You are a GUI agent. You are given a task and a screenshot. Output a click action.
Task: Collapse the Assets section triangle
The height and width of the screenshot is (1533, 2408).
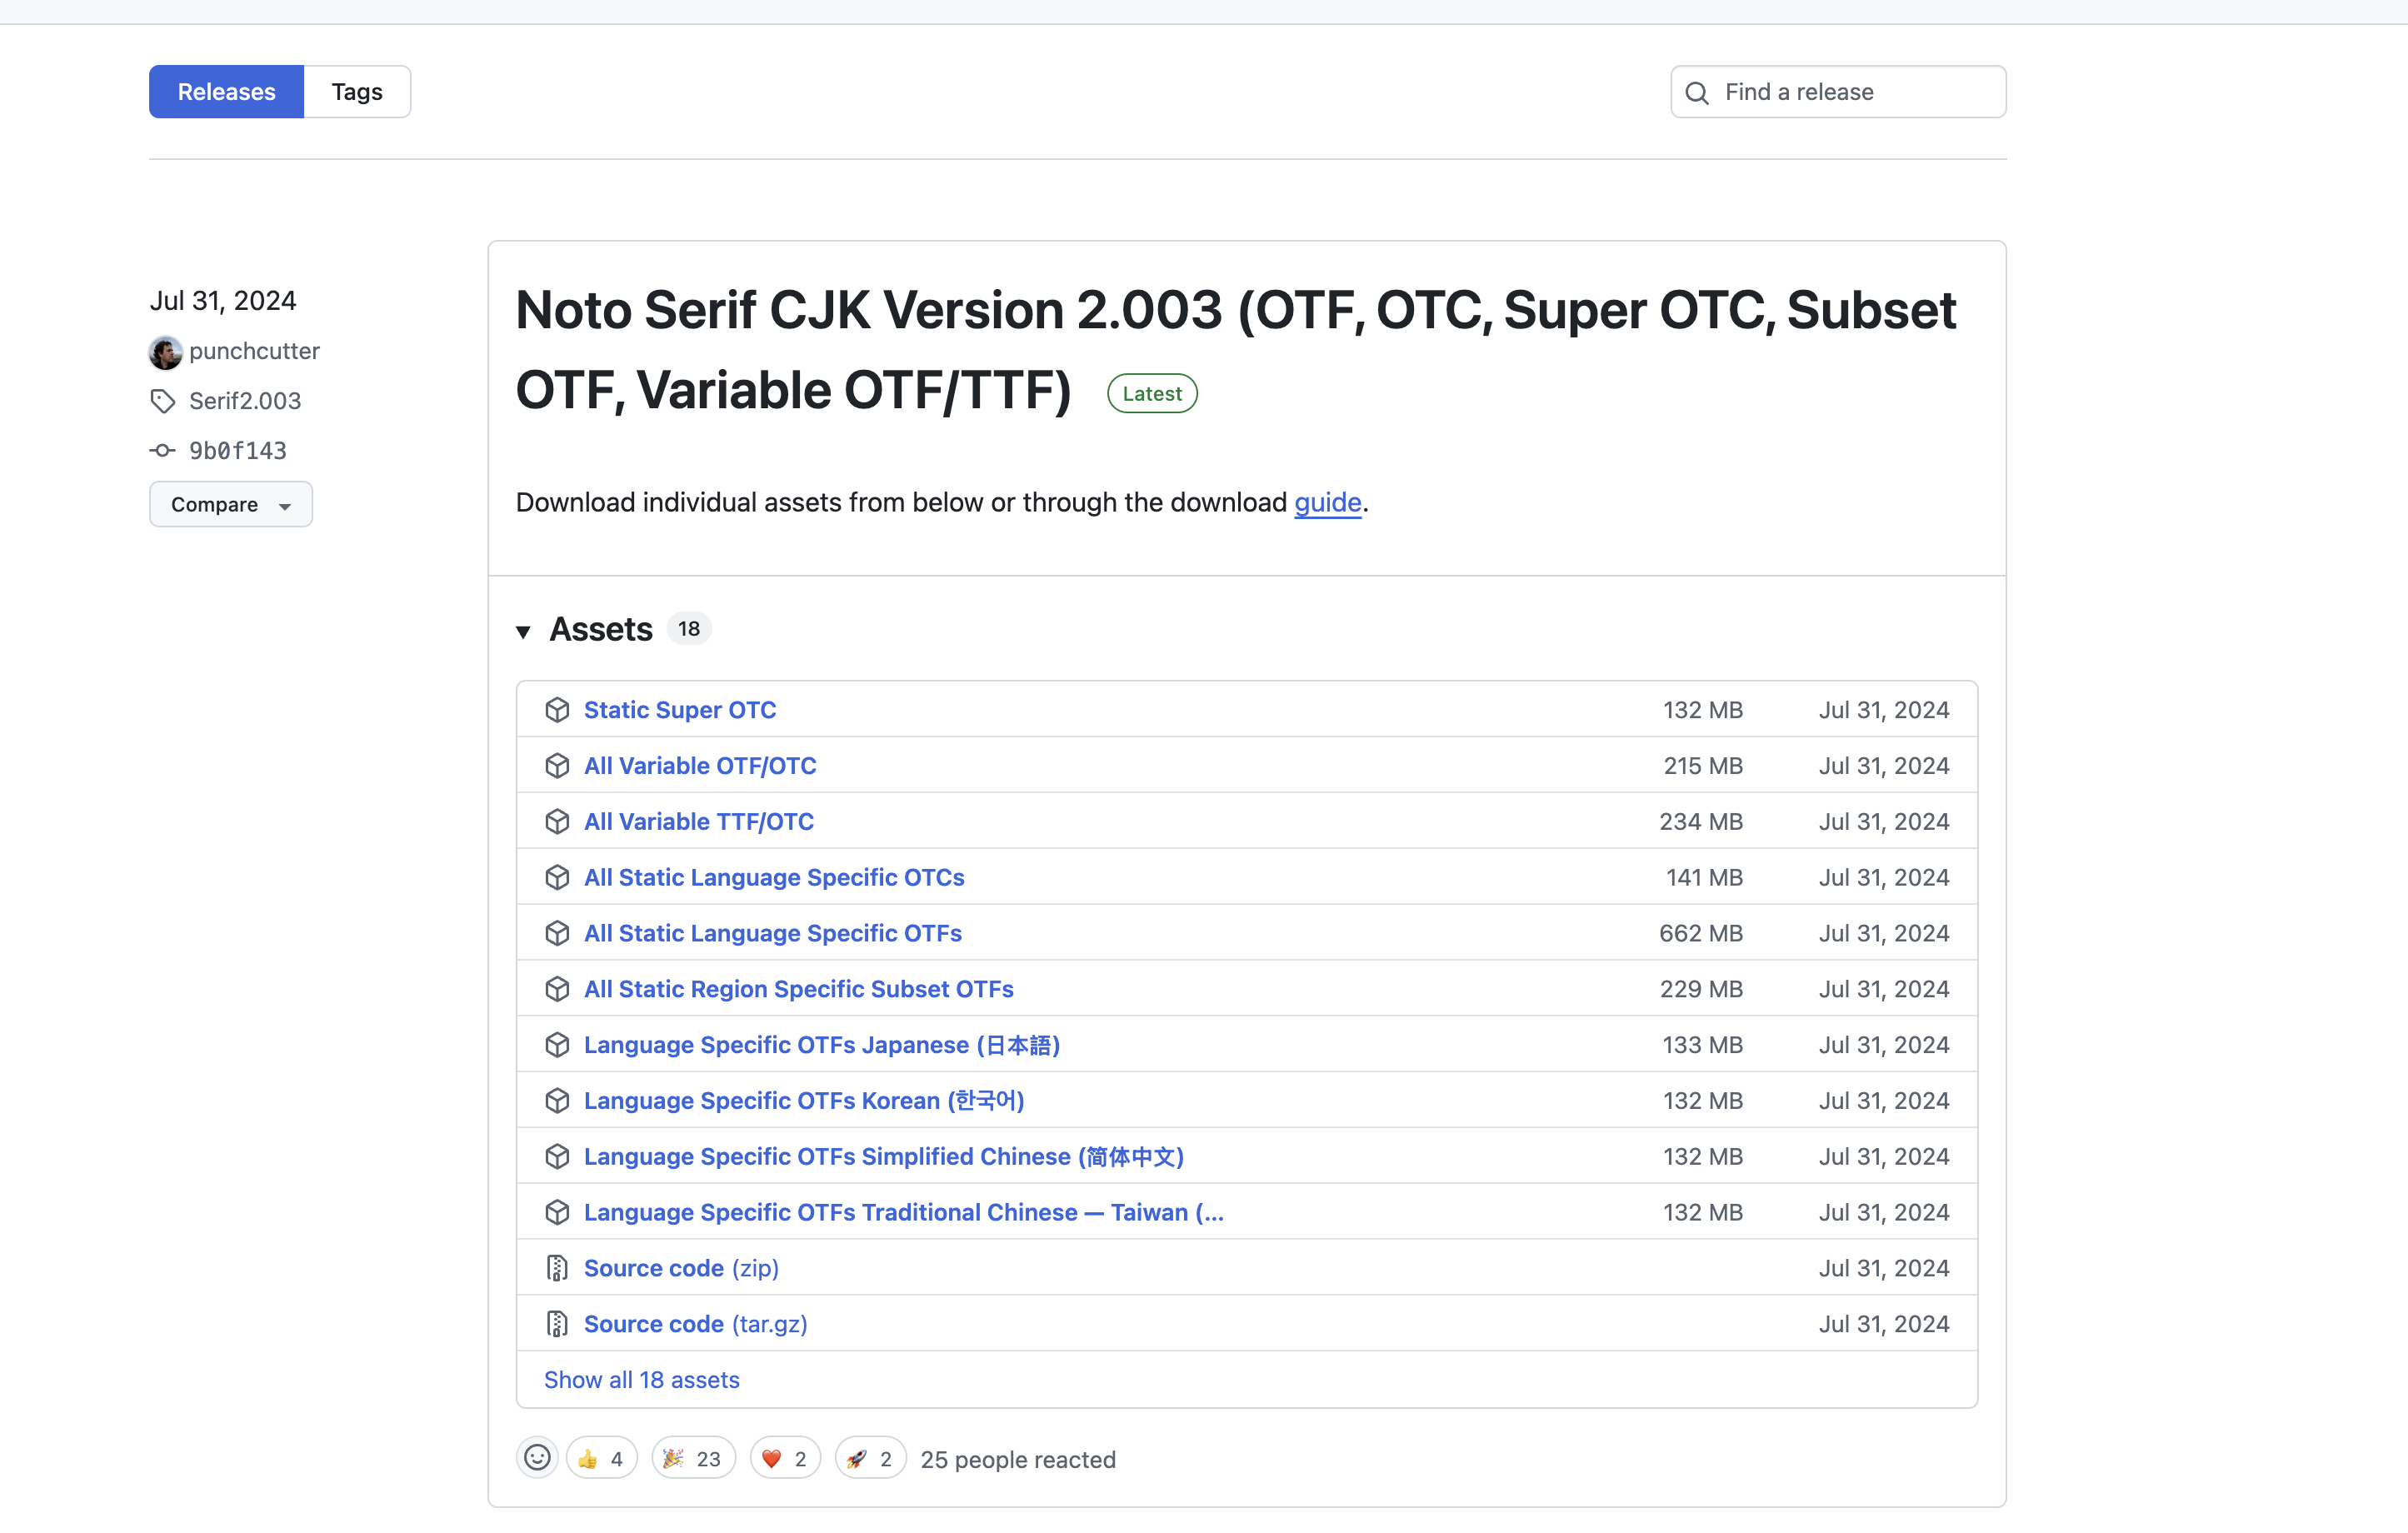pyautogui.click(x=523, y=631)
